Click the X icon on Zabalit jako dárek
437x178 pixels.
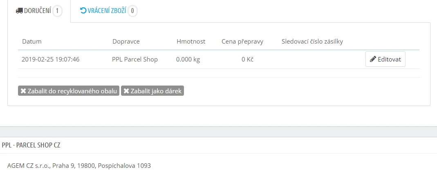[x=126, y=91]
